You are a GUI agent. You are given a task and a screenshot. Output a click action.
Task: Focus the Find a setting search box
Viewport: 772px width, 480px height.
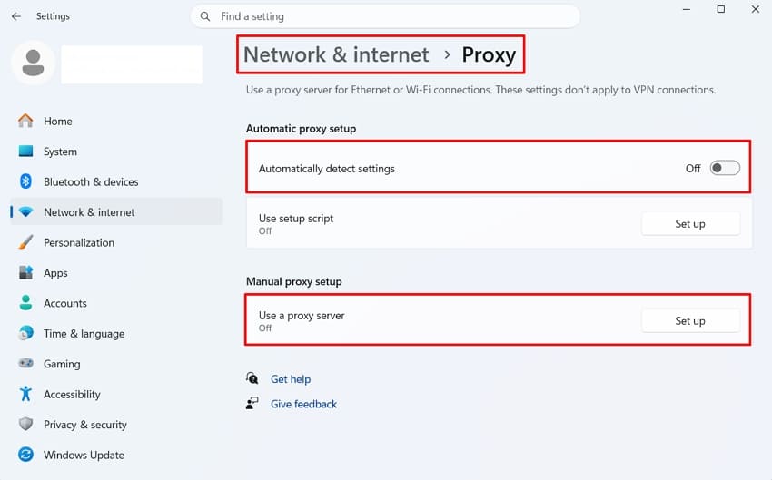coord(385,16)
